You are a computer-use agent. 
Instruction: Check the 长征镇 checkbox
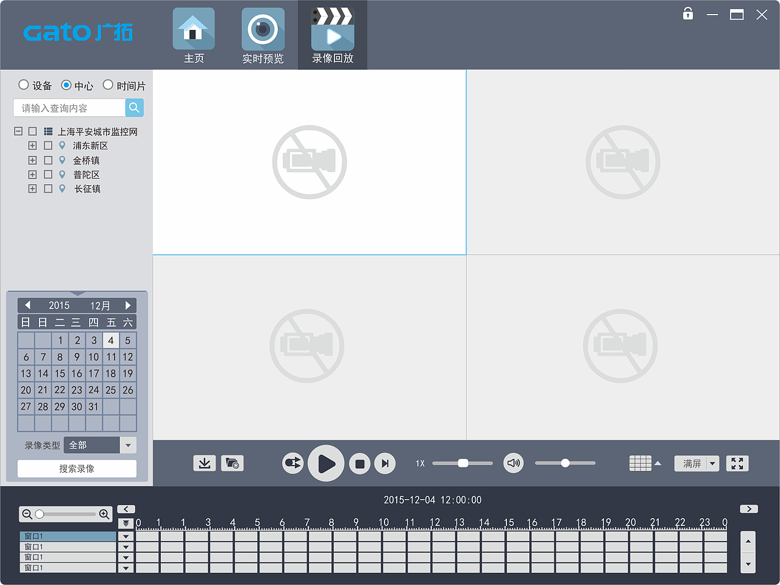tap(48, 189)
